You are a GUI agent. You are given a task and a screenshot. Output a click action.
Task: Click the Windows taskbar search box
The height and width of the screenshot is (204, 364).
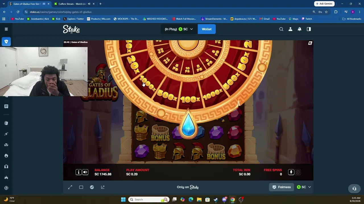click(149, 199)
